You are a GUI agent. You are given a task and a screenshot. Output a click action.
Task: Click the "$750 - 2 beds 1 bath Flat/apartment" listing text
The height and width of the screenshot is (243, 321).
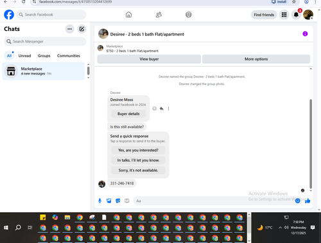(x=132, y=51)
